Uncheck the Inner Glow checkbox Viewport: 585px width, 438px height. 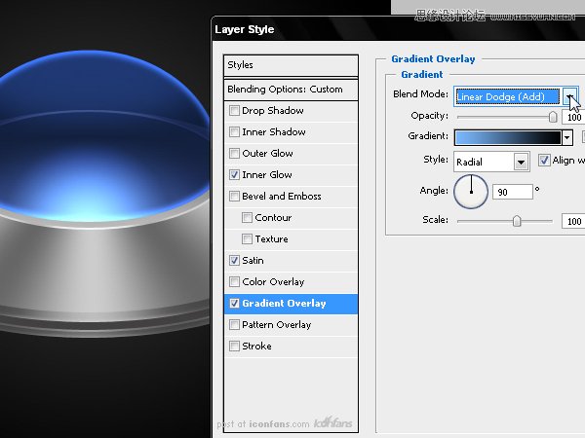coord(234,175)
